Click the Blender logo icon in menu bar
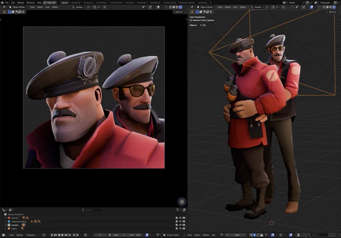Screen dimensions: 341x238 (x=2, y=3)
